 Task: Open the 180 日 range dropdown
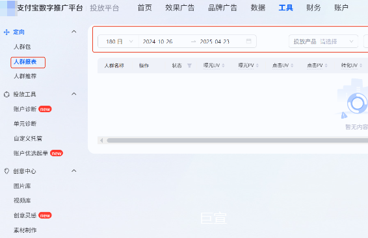(118, 42)
